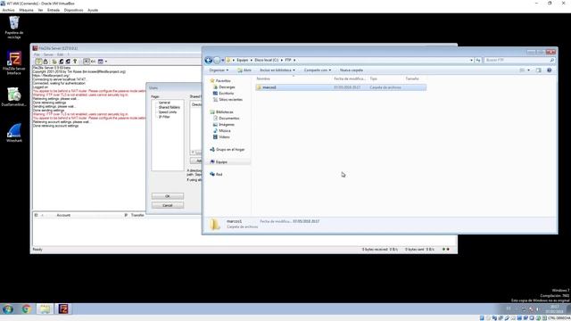Viewport: 571px width, 321px height.
Task: Select IP Filter page in Users dialog
Action: pos(164,117)
